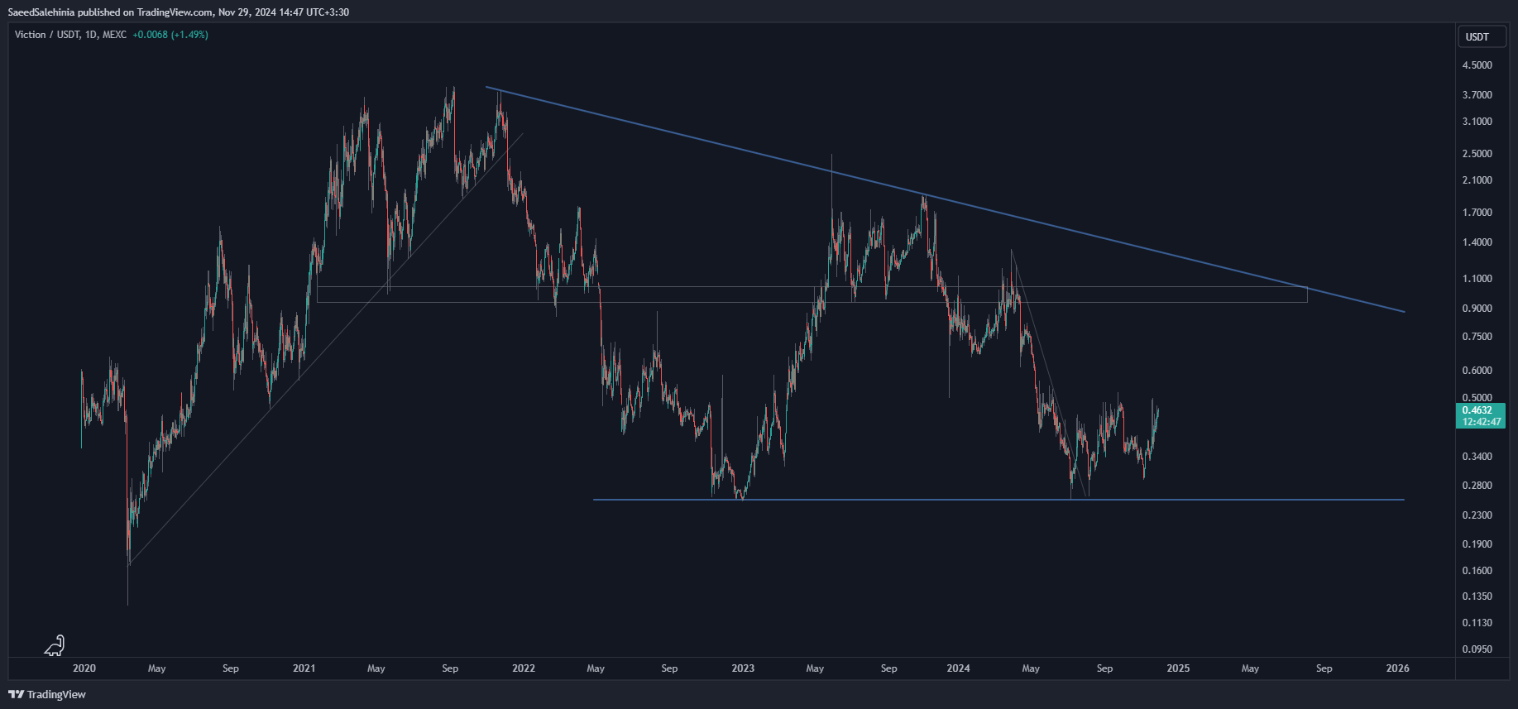Click the TradingView logo at bottom left
The image size is (1518, 709).
coord(47,694)
